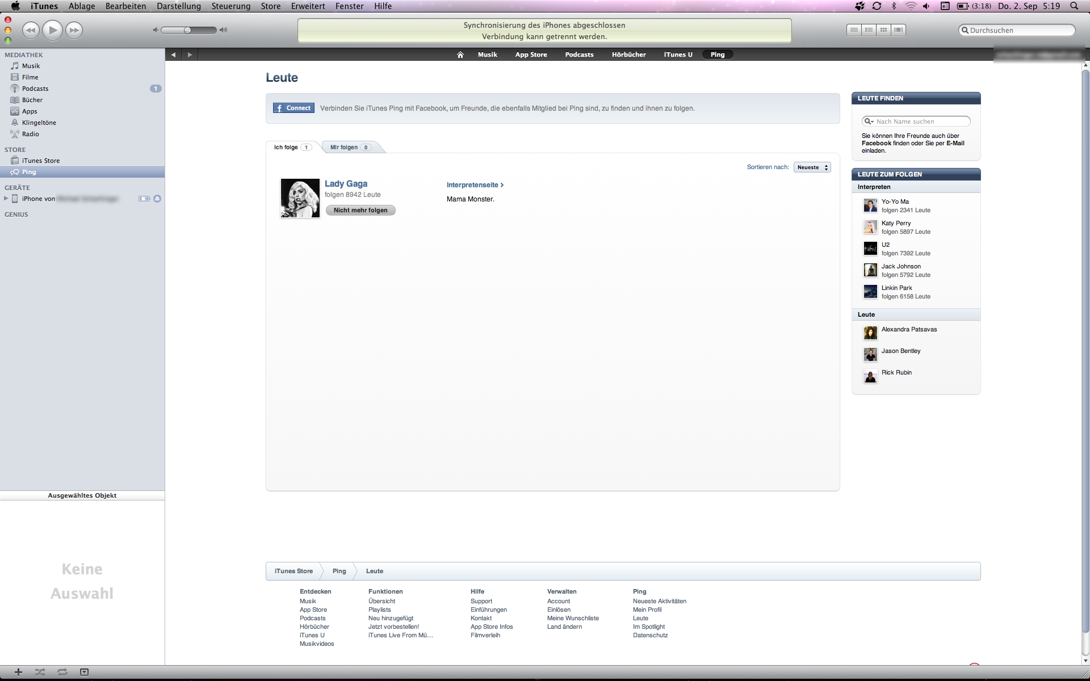Navigate back with the left arrow
This screenshot has height=681, width=1090.
pyautogui.click(x=173, y=54)
